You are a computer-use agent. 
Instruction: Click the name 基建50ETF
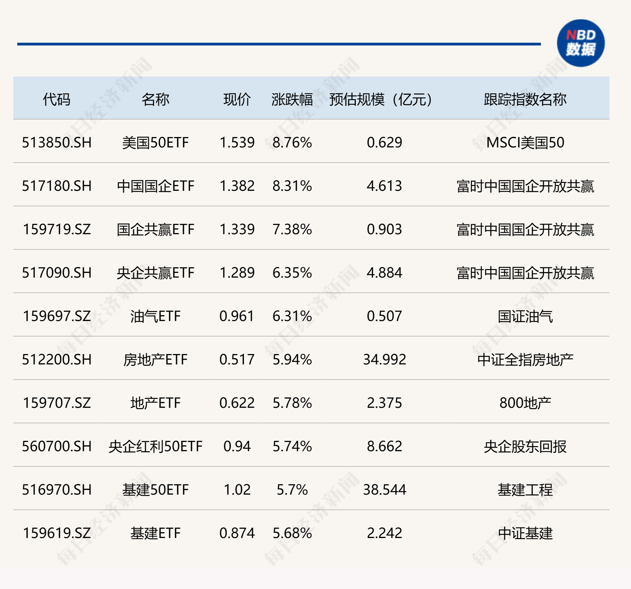coord(156,490)
